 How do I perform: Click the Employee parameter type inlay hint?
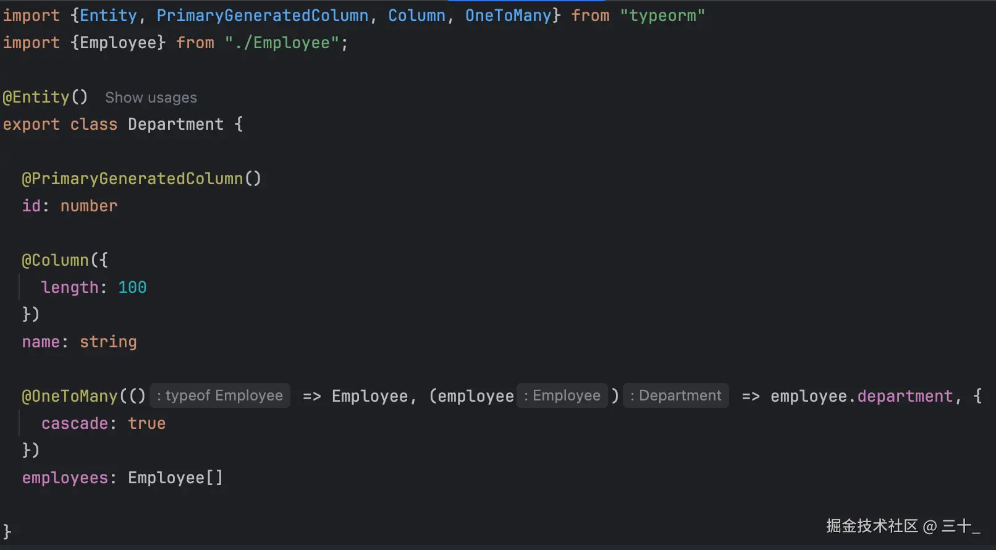click(562, 396)
